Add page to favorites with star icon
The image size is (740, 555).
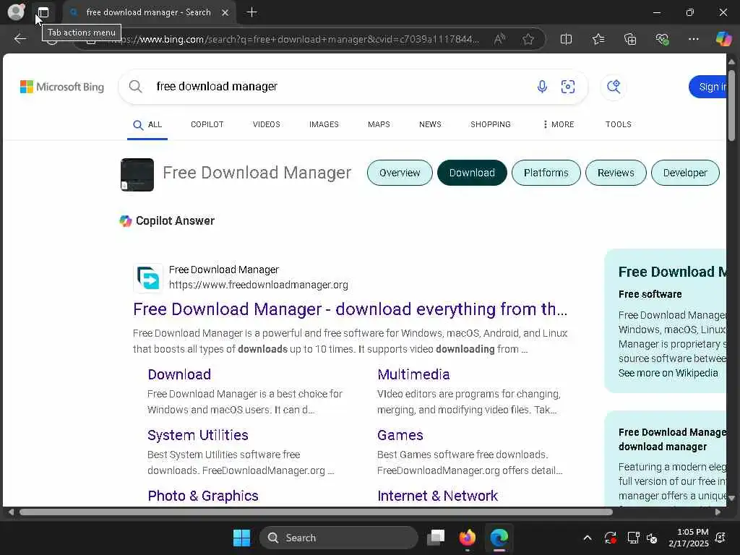click(x=528, y=39)
